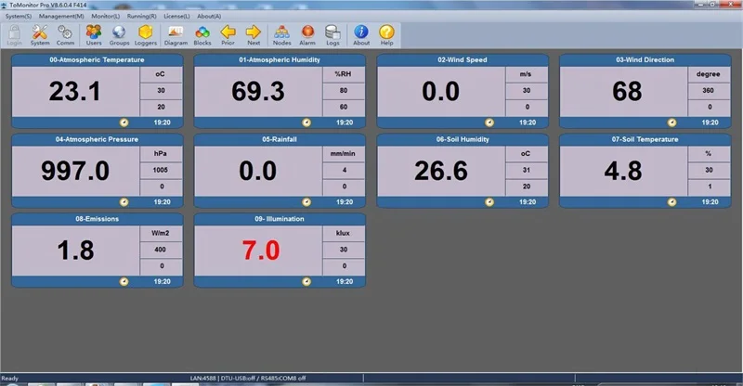
Task: Open Help from the toolbar
Action: [x=387, y=33]
